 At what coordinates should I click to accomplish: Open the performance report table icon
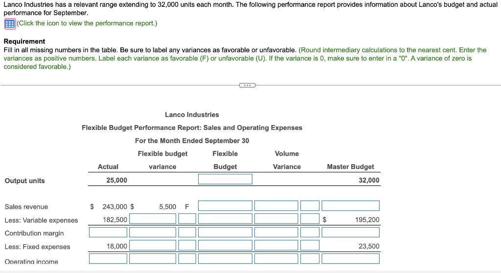tap(10, 23)
